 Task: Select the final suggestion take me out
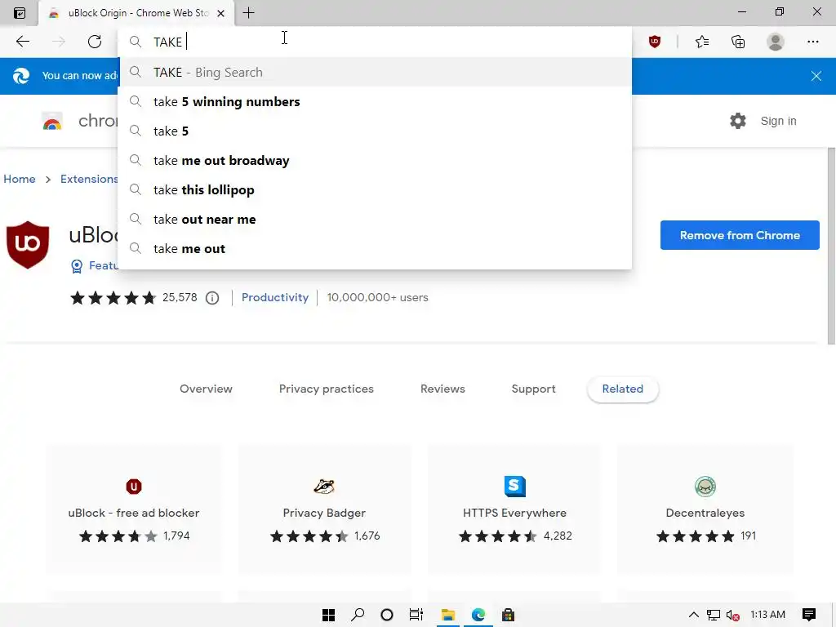(x=376, y=248)
